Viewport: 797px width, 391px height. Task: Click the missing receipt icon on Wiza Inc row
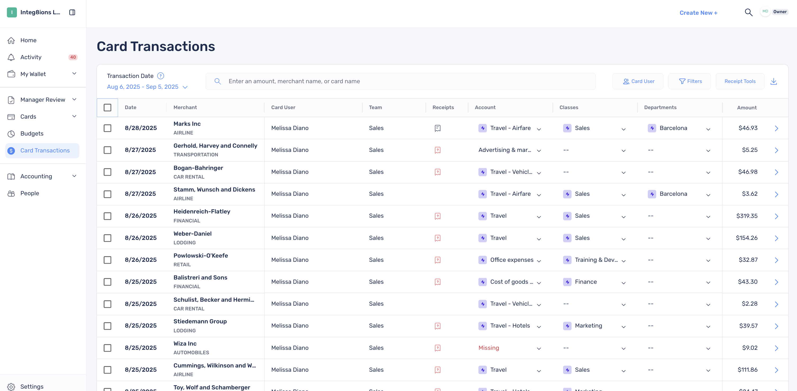(437, 348)
